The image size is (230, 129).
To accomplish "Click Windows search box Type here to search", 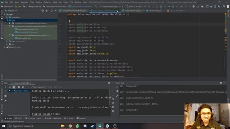I will click(x=33, y=126).
